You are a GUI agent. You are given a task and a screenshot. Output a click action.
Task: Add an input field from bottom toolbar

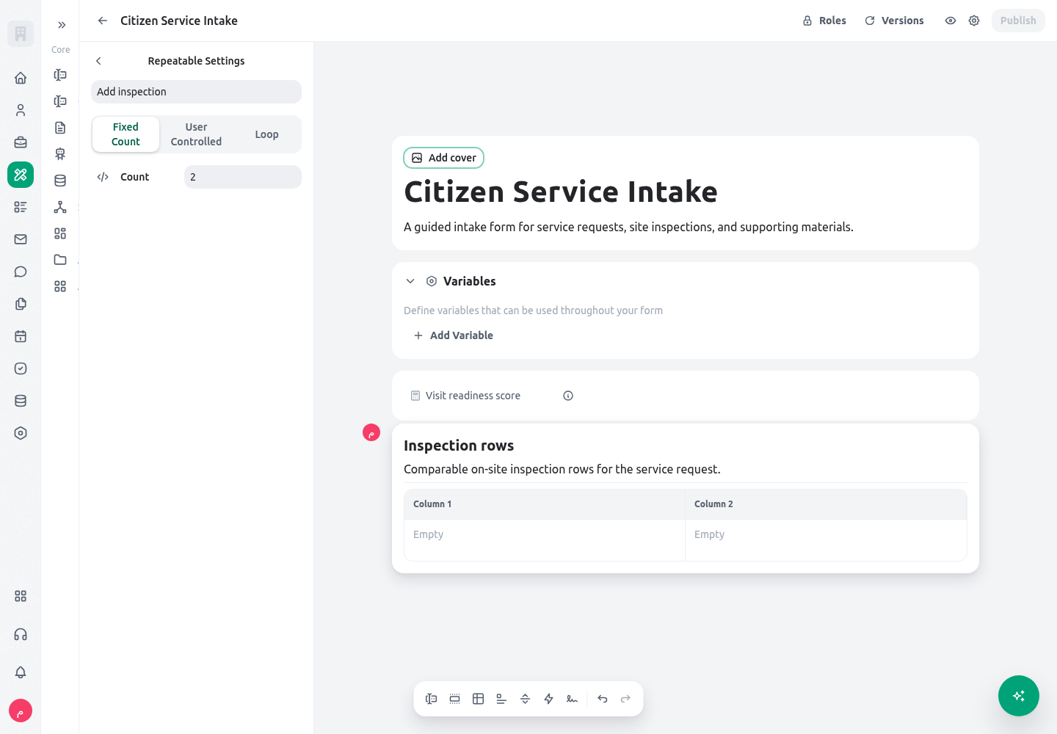(x=432, y=699)
